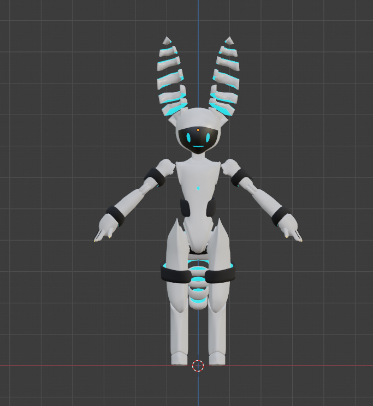The width and height of the screenshot is (373, 406).
Task: Select the stacked cyan ring tail between the legs
Action: (x=198, y=284)
